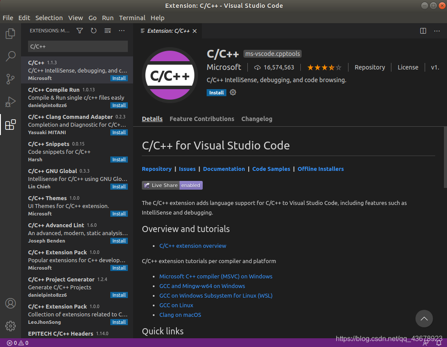Open the Help menu
This screenshot has height=347, width=447.
(x=157, y=17)
